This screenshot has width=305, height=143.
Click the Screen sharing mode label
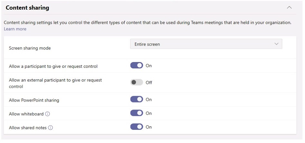click(x=30, y=48)
